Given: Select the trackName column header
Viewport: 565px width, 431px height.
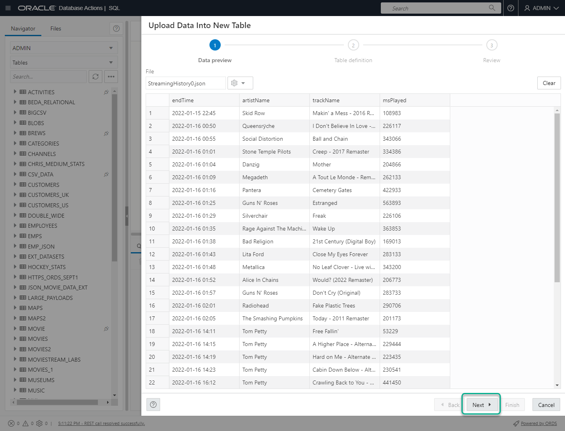Looking at the screenshot, I should [x=344, y=100].
